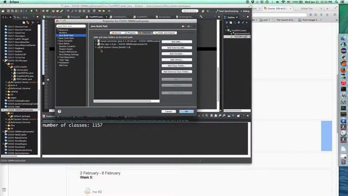This screenshot has width=348, height=196.
Task: Expand the Java Editor node
Action: point(58,44)
